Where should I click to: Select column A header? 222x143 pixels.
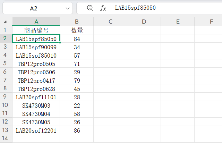tap(36, 22)
